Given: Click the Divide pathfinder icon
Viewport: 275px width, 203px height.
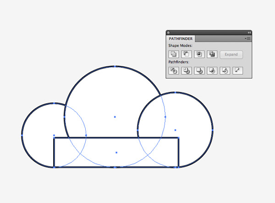Looking at the screenshot, I should point(174,71).
